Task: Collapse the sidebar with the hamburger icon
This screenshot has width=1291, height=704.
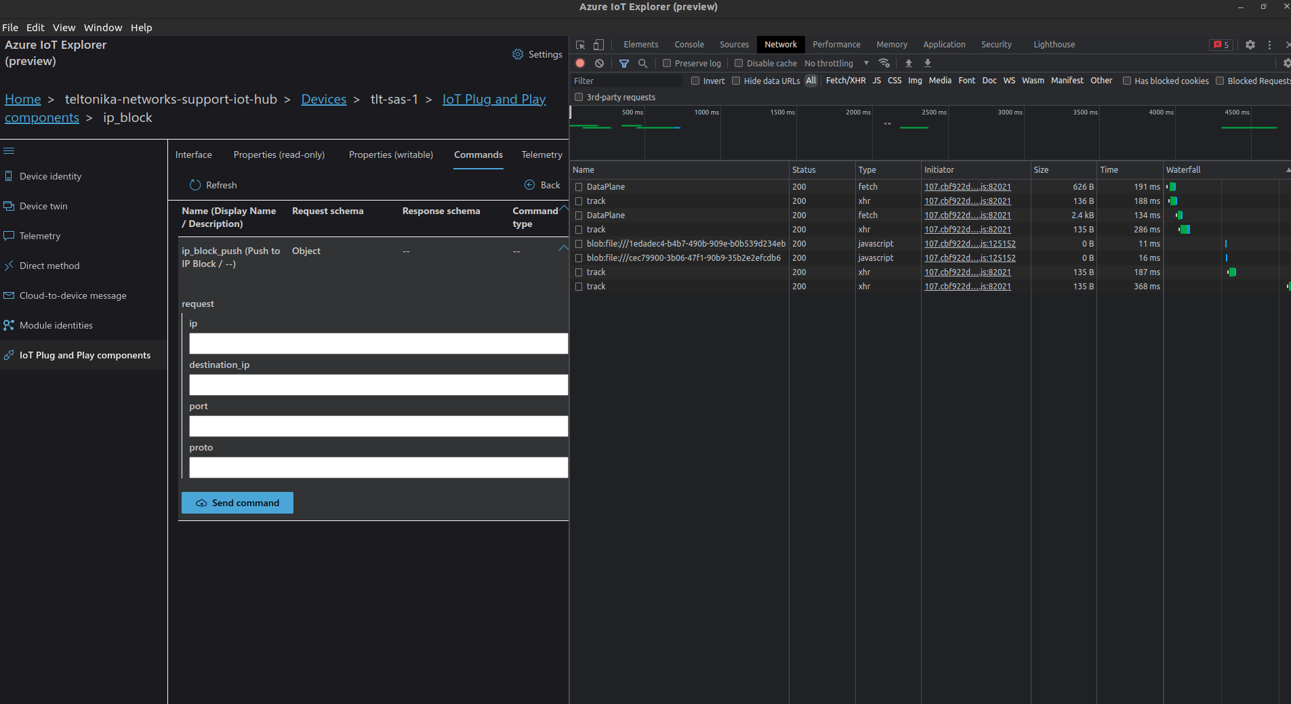Action: (x=9, y=150)
